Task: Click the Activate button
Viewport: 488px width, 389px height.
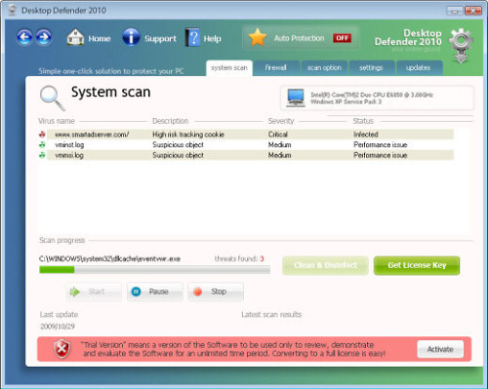Action: [x=440, y=349]
